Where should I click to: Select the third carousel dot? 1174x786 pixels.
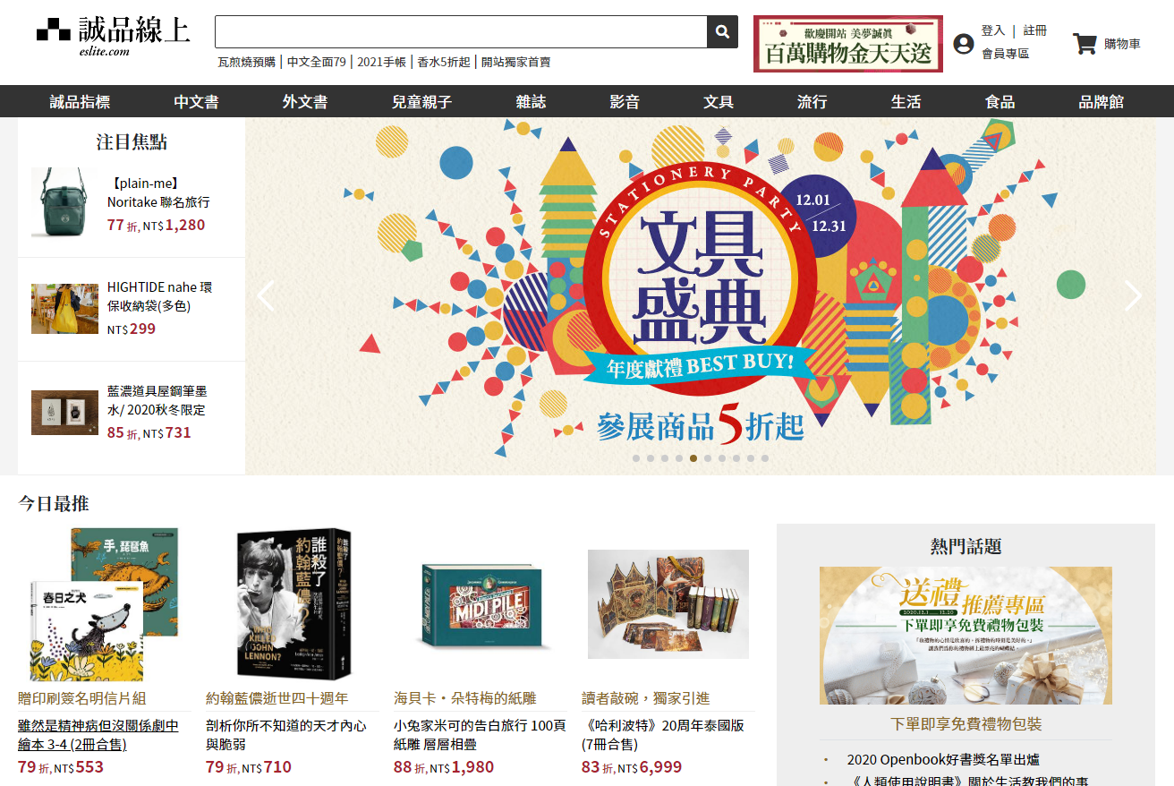click(665, 457)
